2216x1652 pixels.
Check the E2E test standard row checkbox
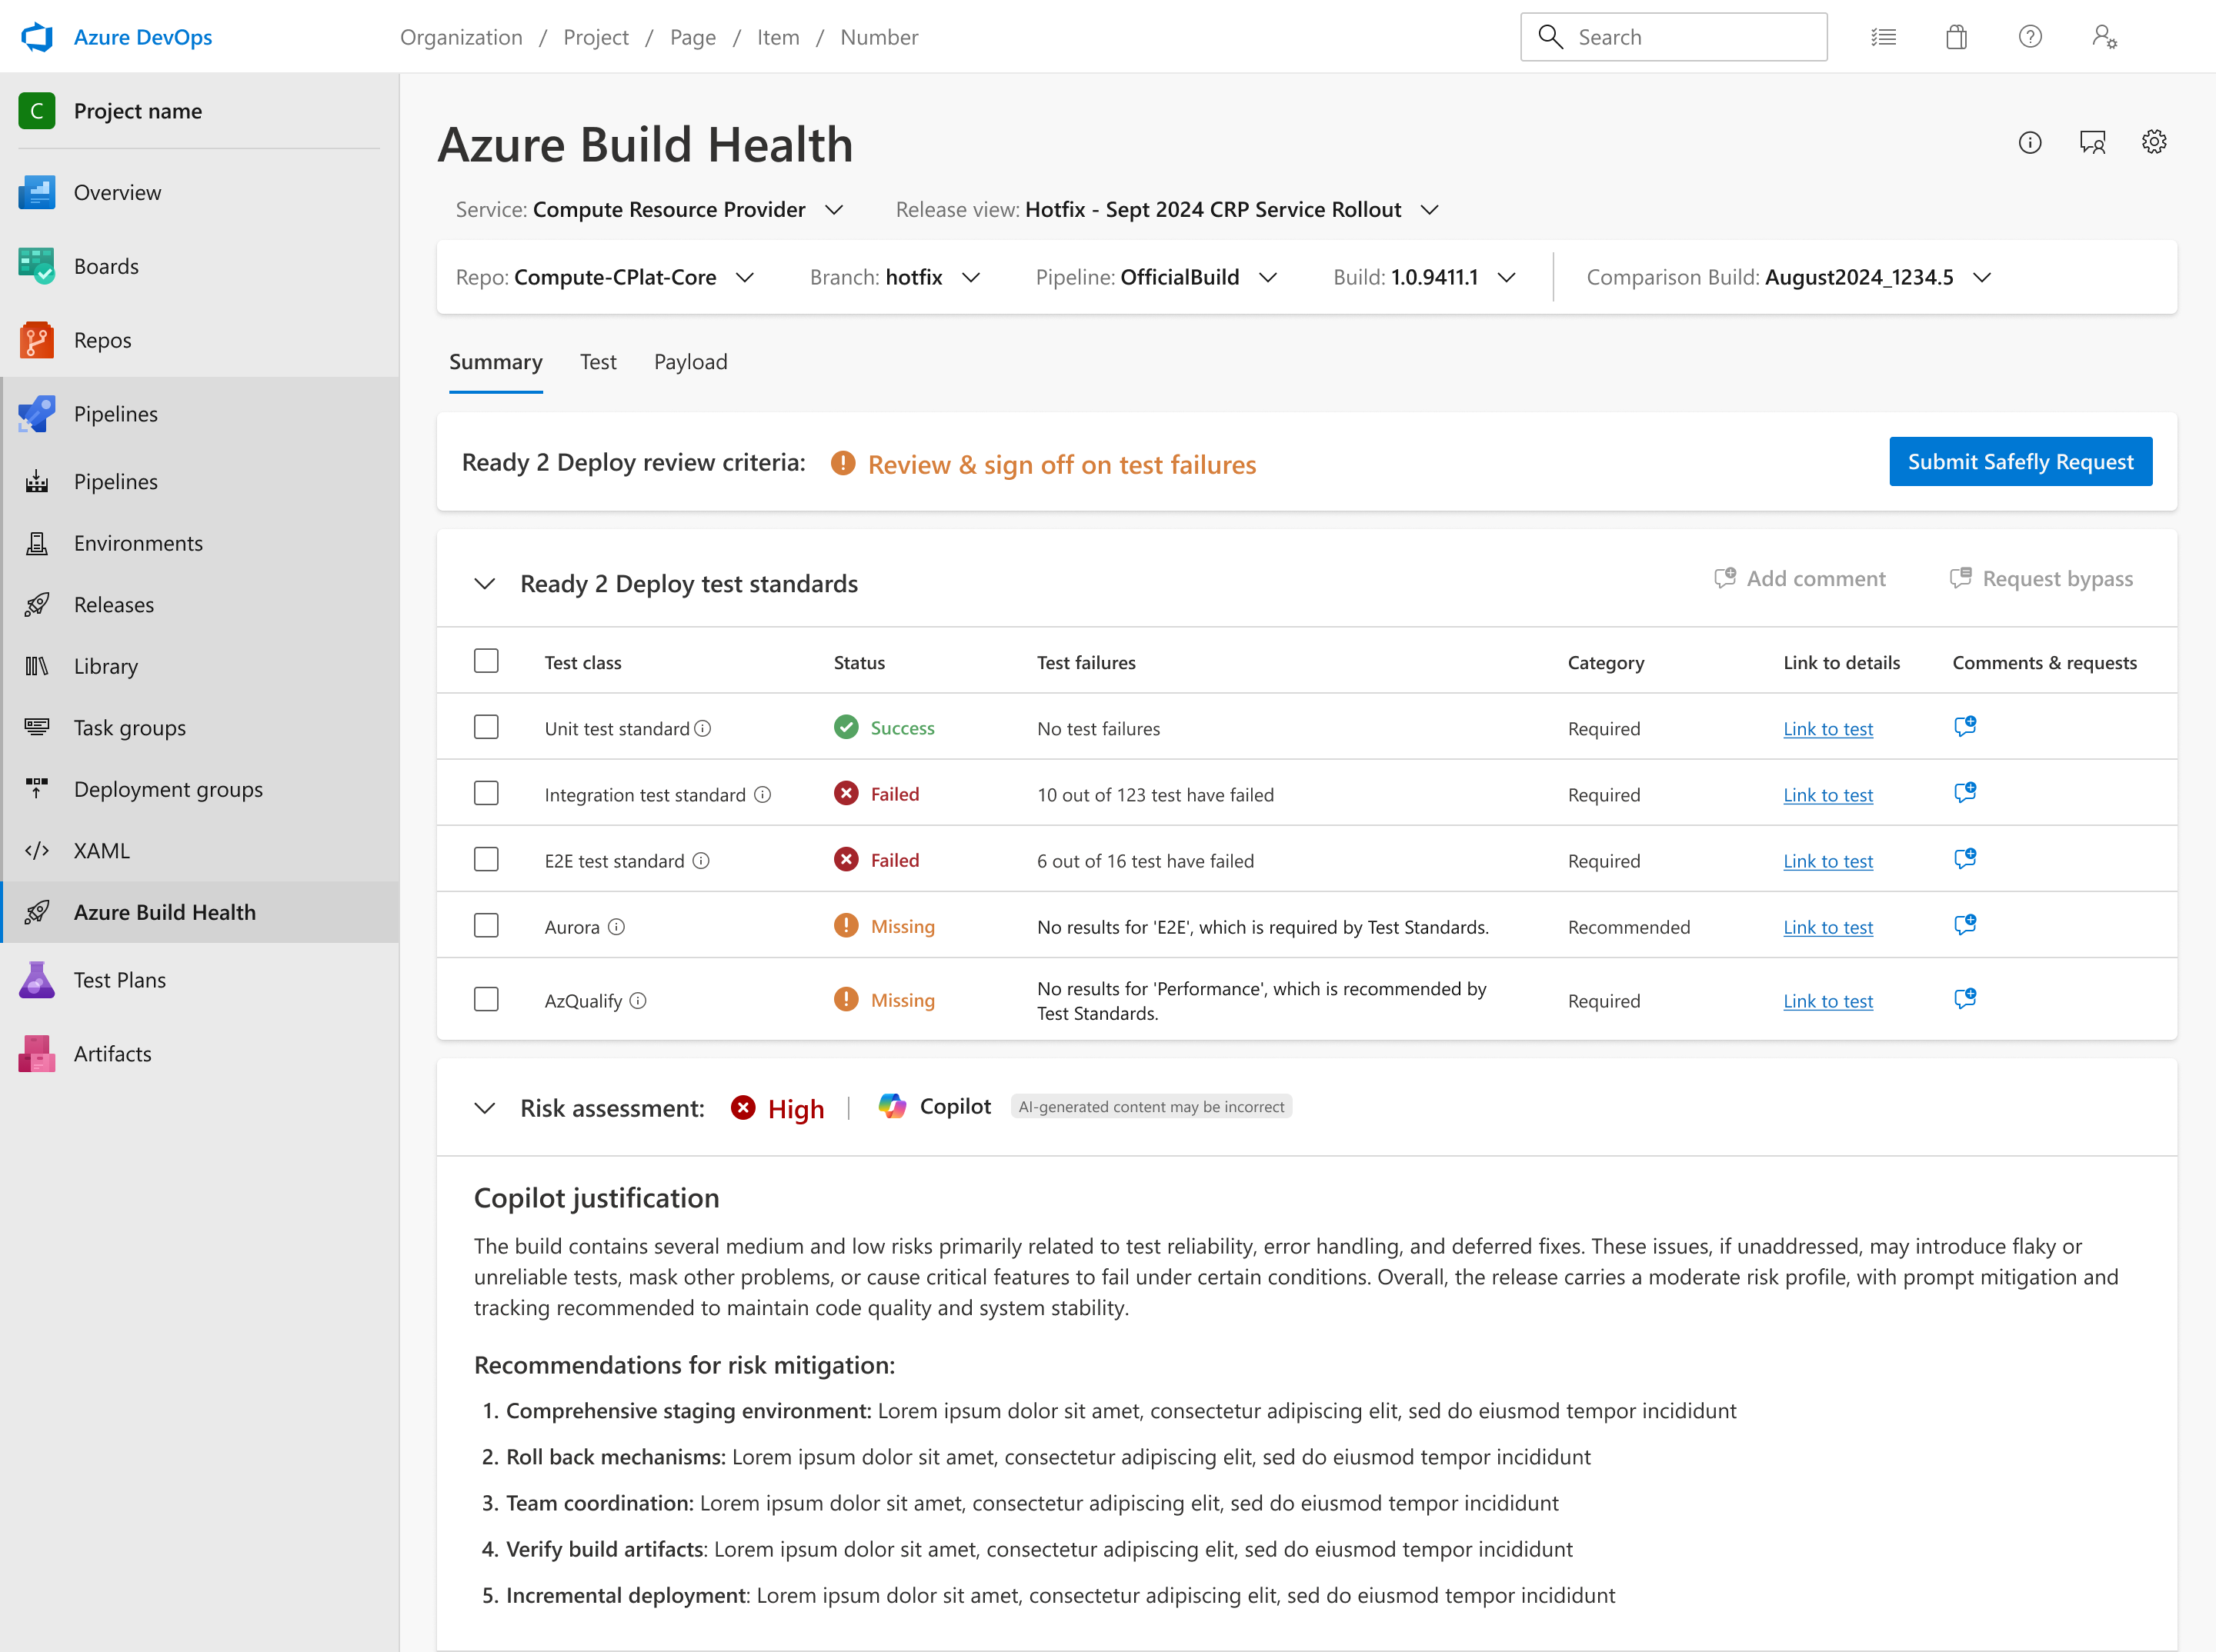click(486, 859)
